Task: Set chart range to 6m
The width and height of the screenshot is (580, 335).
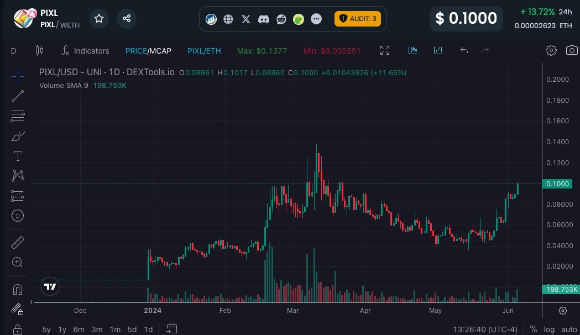Action: (79, 329)
